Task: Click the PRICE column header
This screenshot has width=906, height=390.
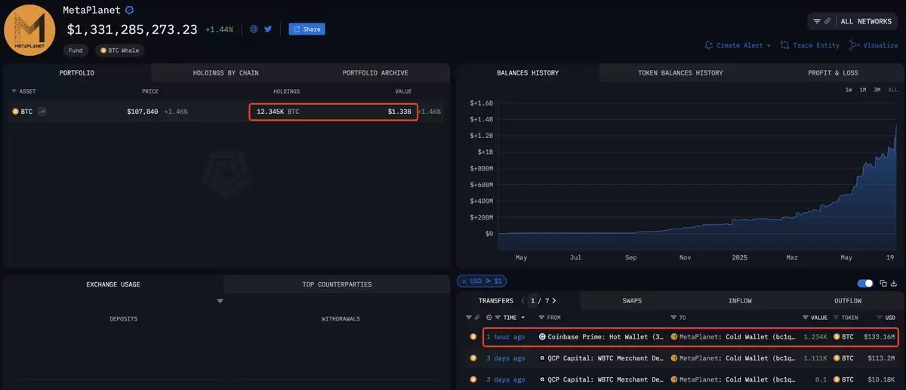Action: click(150, 91)
